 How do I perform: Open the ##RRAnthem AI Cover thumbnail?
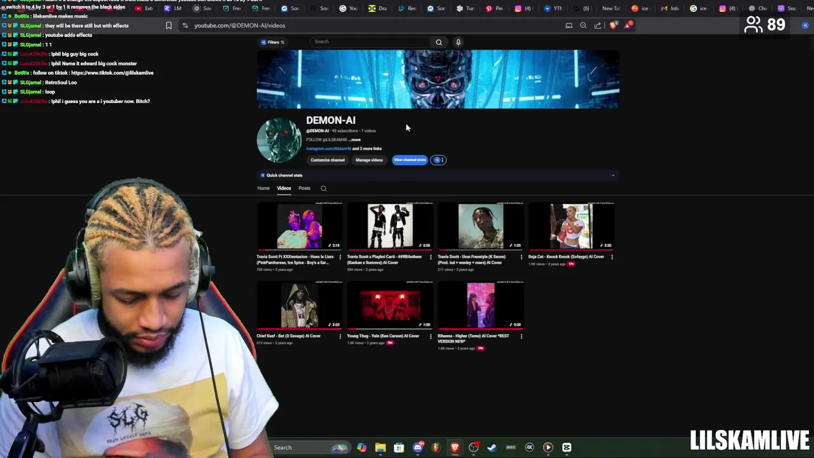point(390,226)
